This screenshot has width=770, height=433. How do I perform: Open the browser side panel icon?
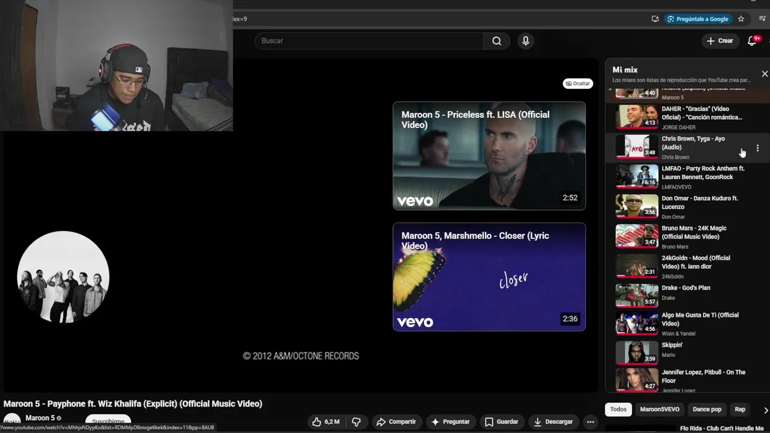point(762,19)
